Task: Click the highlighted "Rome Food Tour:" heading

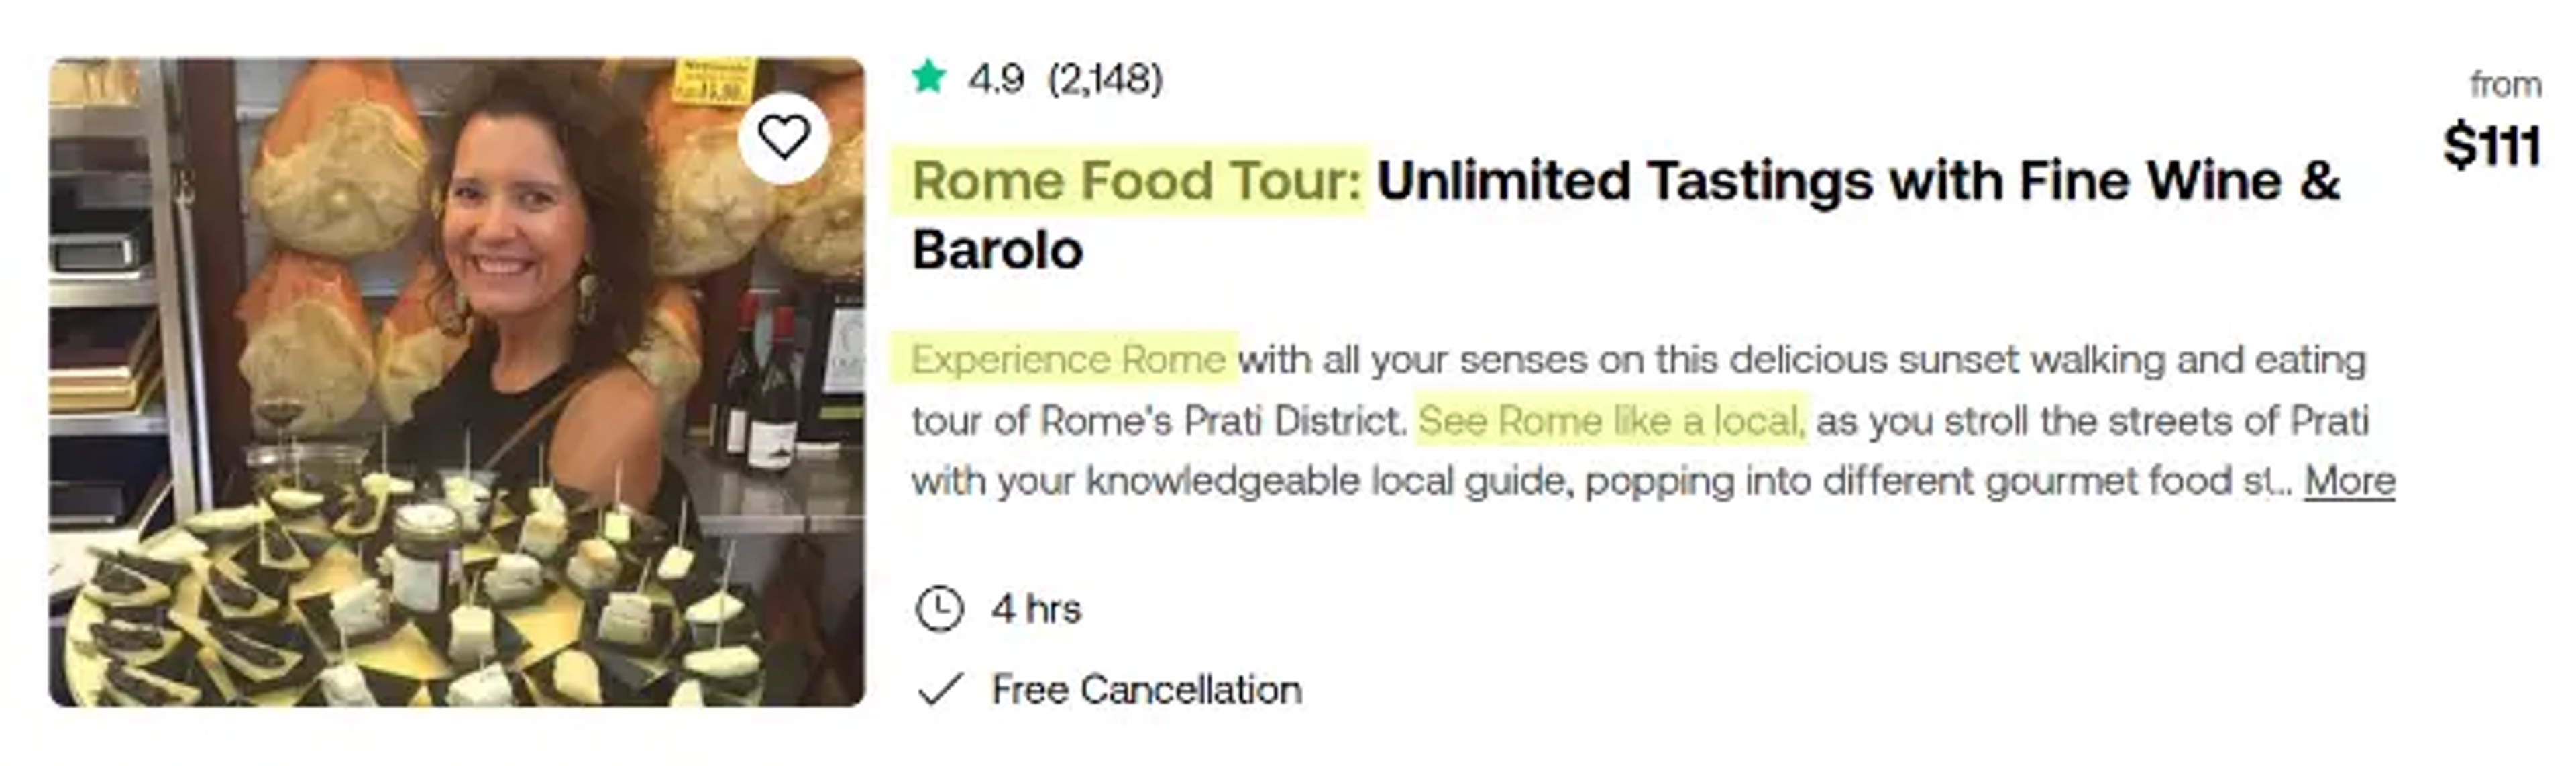Action: (1136, 181)
